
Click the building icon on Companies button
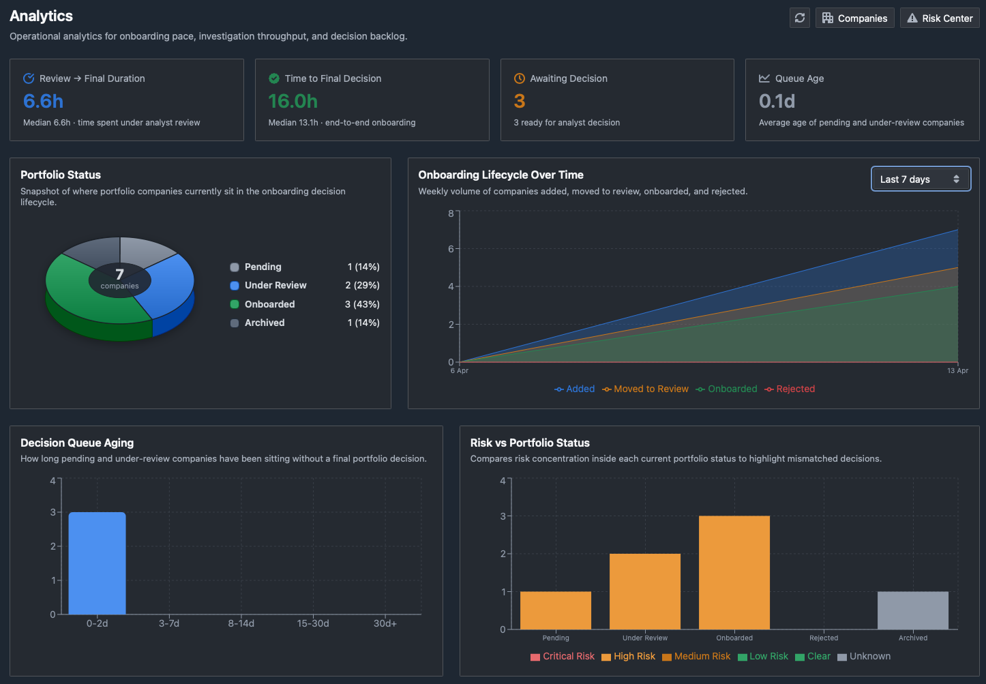828,18
